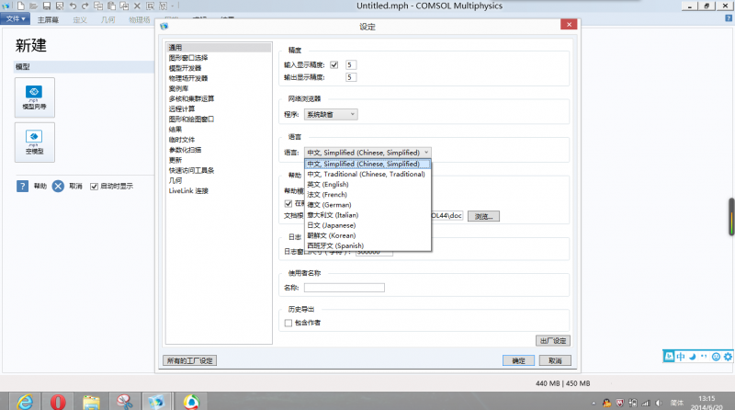
Task: Click the 出厂设定 factory settings button
Action: coord(553,340)
